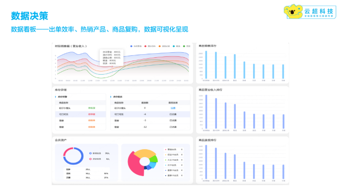Image resolution: width=337 pixels, height=195 pixels.
Task: Select the 会员资产 panel title
Action: coord(61,140)
